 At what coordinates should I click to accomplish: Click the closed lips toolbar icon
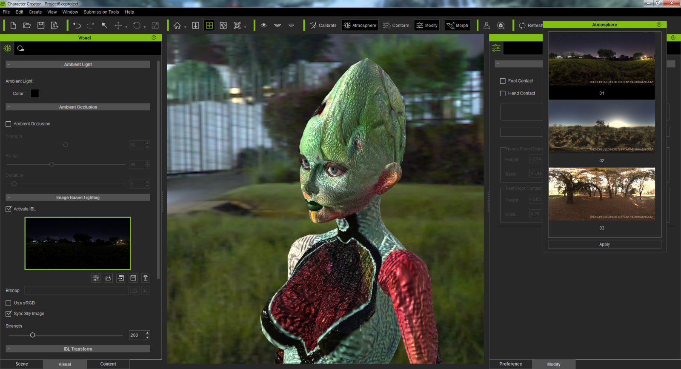coord(291,26)
